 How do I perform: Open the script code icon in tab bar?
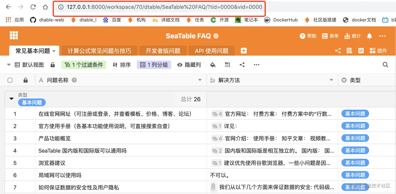[x=361, y=51]
